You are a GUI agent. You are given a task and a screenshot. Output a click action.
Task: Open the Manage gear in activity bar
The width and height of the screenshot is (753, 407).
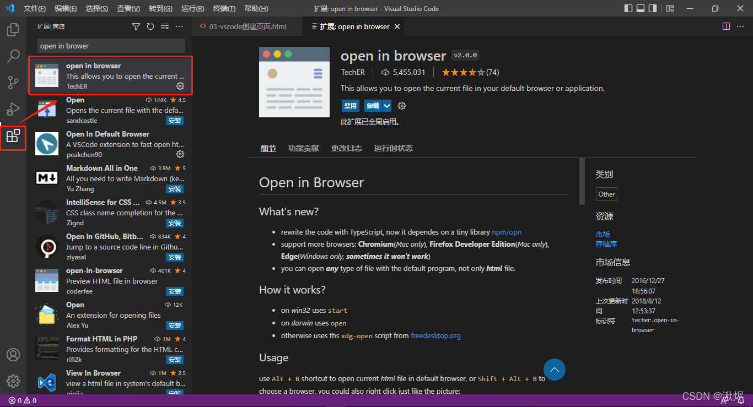pos(13,381)
